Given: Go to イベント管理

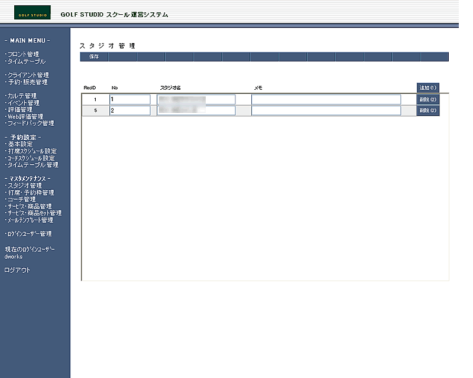Looking at the screenshot, I should point(24,103).
